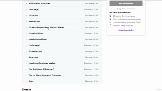Click 'Uneingeschränkter lebenslanger Zugriff' text
The height and width of the screenshot is (91, 162).
point(127,22)
